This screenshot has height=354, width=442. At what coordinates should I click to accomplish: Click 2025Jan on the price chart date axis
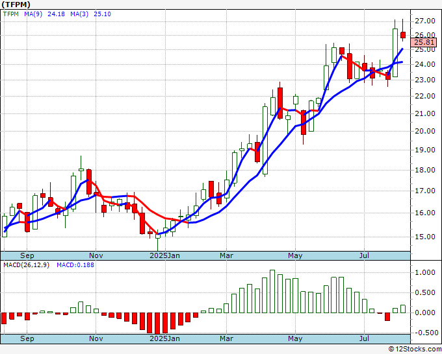tap(164, 255)
